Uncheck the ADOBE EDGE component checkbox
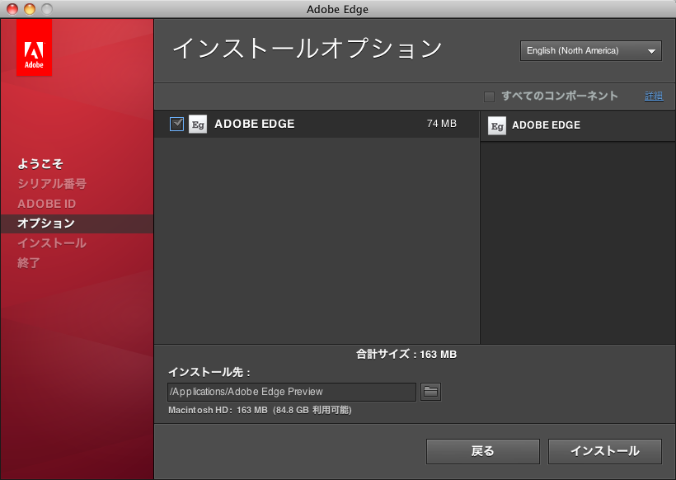The image size is (676, 480). 176,125
